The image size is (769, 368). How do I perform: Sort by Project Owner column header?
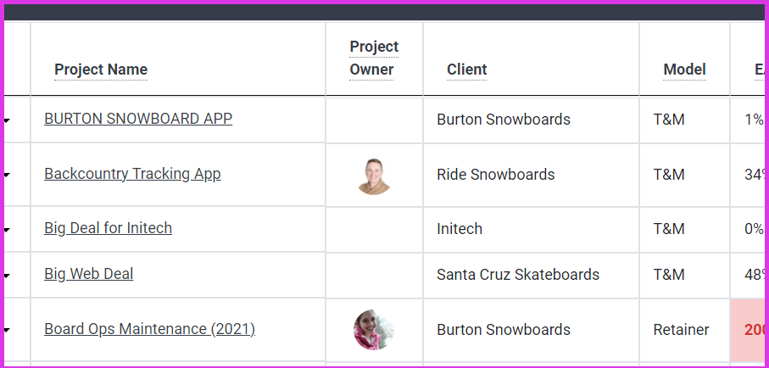(374, 58)
